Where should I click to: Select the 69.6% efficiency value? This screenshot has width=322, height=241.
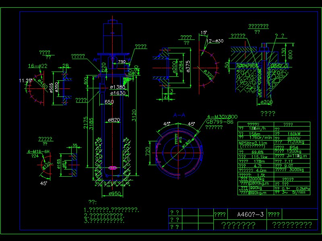(x=258, y=152)
